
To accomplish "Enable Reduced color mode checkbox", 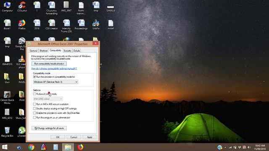I will coord(34,94).
